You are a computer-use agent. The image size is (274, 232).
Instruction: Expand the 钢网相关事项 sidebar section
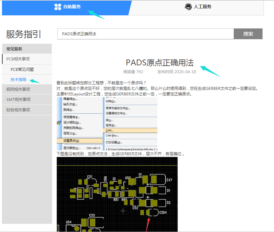(18, 89)
